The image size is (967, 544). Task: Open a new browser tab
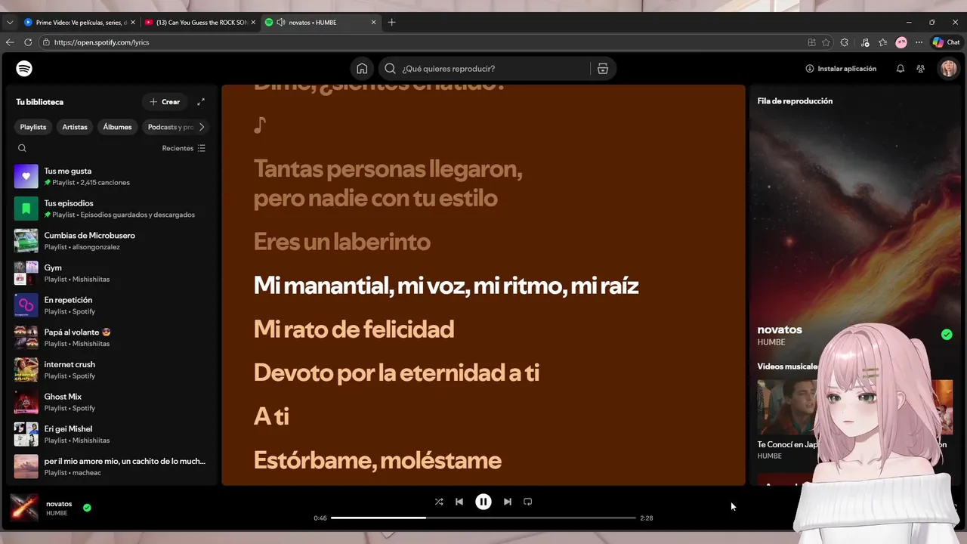391,23
